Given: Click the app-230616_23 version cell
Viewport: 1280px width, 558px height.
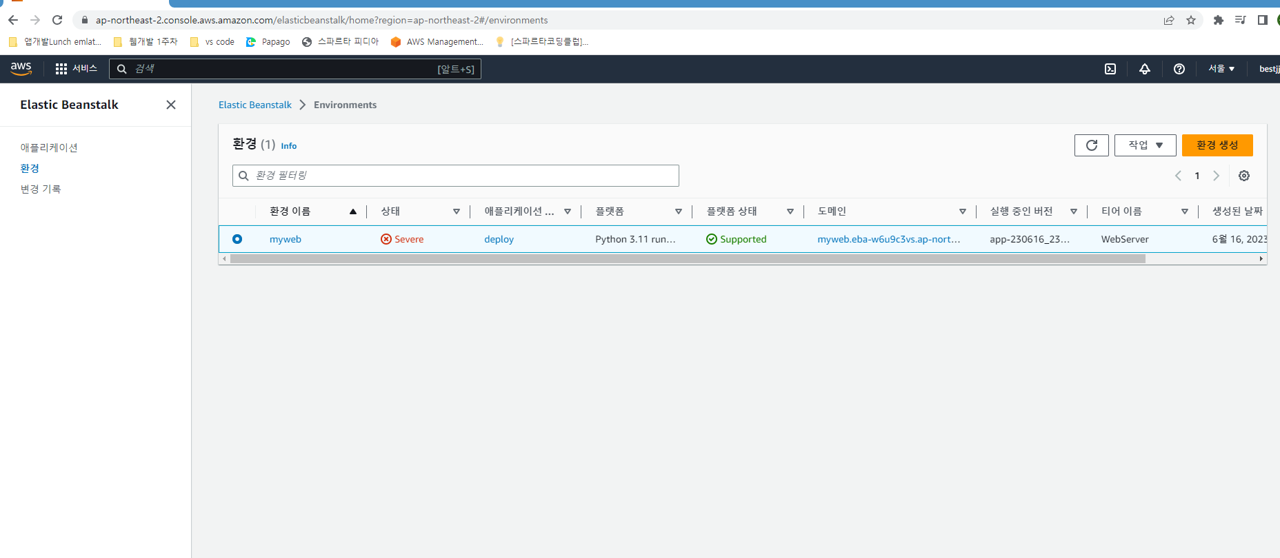Looking at the screenshot, I should pos(1030,239).
